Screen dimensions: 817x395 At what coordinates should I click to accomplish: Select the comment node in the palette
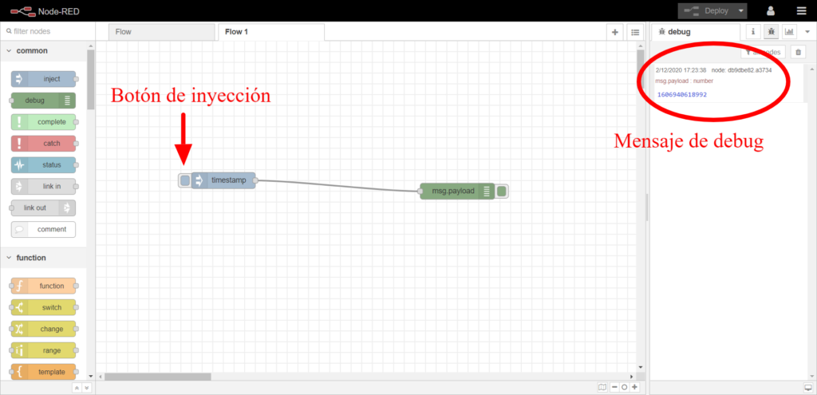43,229
